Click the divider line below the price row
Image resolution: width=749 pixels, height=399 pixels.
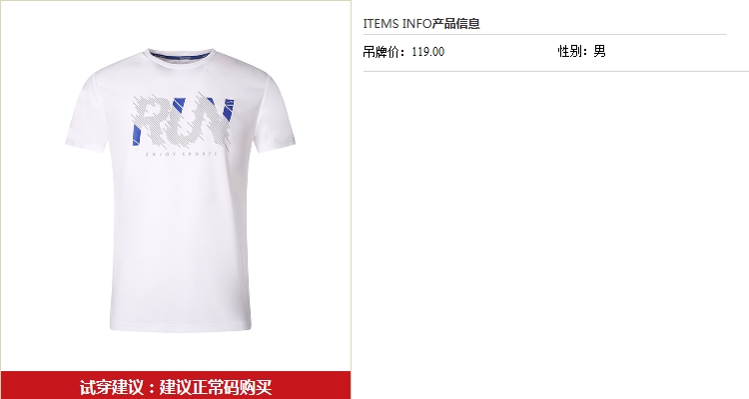tap(556, 71)
